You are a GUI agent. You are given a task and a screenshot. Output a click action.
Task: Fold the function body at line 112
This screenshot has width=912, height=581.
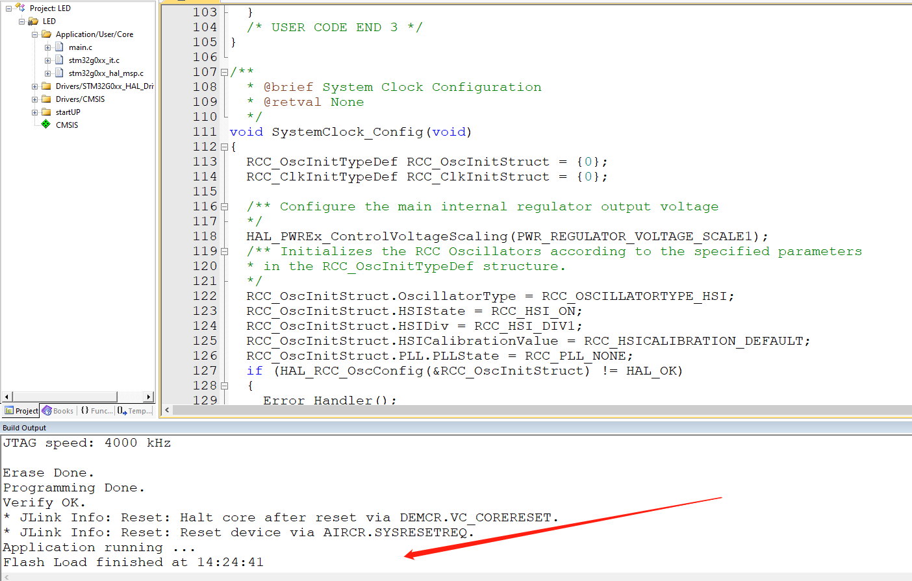(224, 147)
